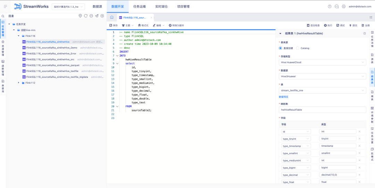Collapse the 任务开发 root folder

click(9, 24)
